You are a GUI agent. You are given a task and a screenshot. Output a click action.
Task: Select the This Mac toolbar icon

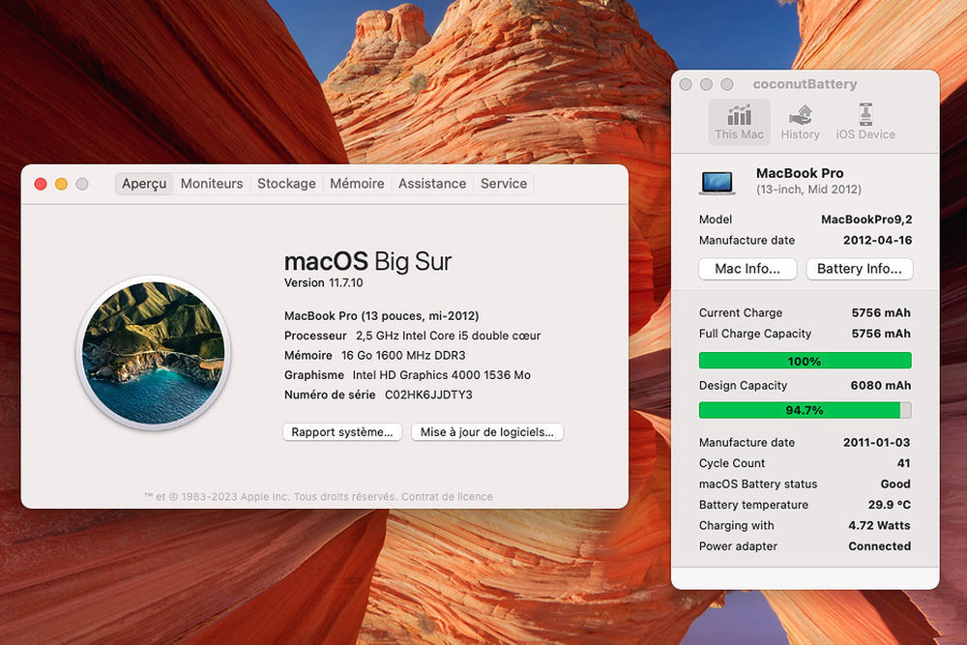coord(739,122)
